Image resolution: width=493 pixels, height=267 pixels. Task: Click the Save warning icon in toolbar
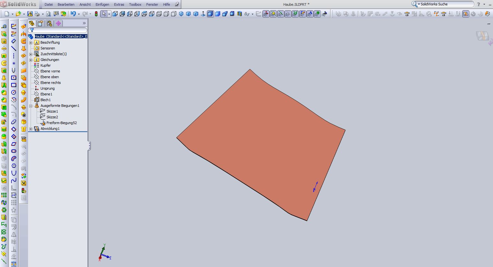[30, 14]
